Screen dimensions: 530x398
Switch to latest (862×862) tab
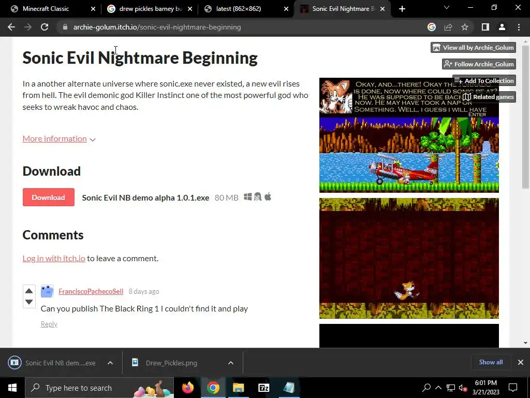click(x=238, y=9)
